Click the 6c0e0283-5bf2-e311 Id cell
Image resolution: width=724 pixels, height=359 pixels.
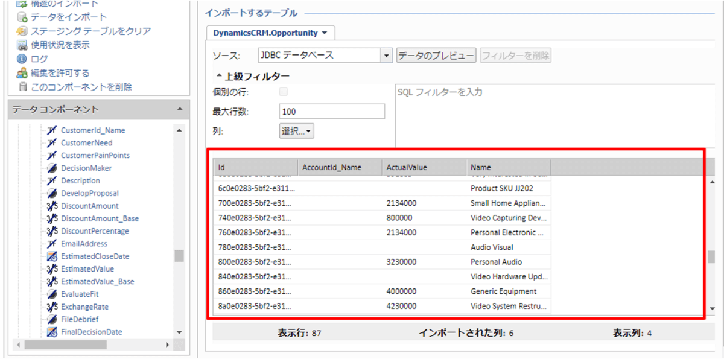click(x=256, y=188)
